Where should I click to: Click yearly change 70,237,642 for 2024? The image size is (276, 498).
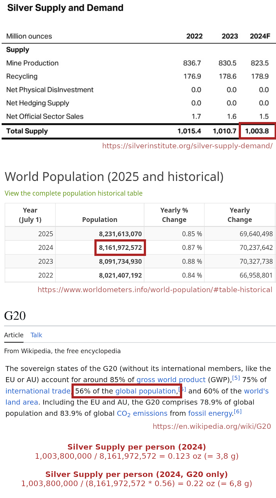point(256,248)
